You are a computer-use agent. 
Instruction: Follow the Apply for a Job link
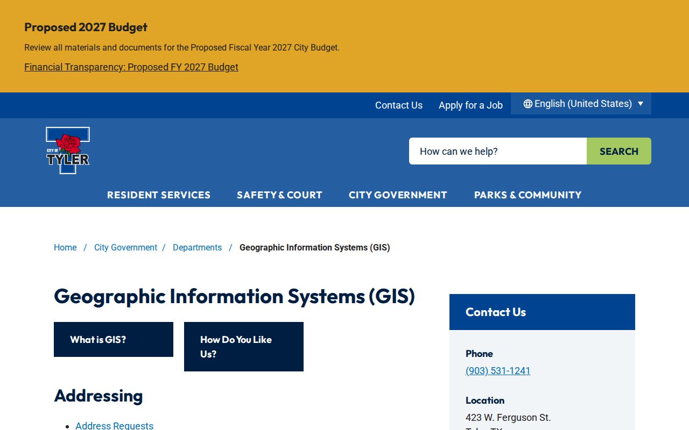(470, 105)
